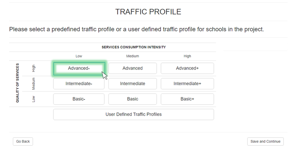Click the Quality of Services vertical label
290x153 pixels.
point(18,83)
